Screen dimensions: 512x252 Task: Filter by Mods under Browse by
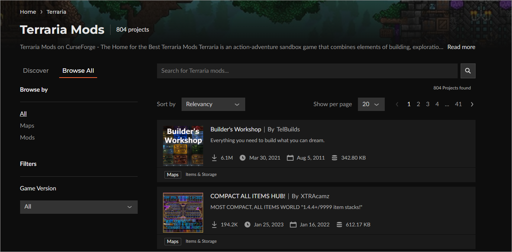coord(28,137)
